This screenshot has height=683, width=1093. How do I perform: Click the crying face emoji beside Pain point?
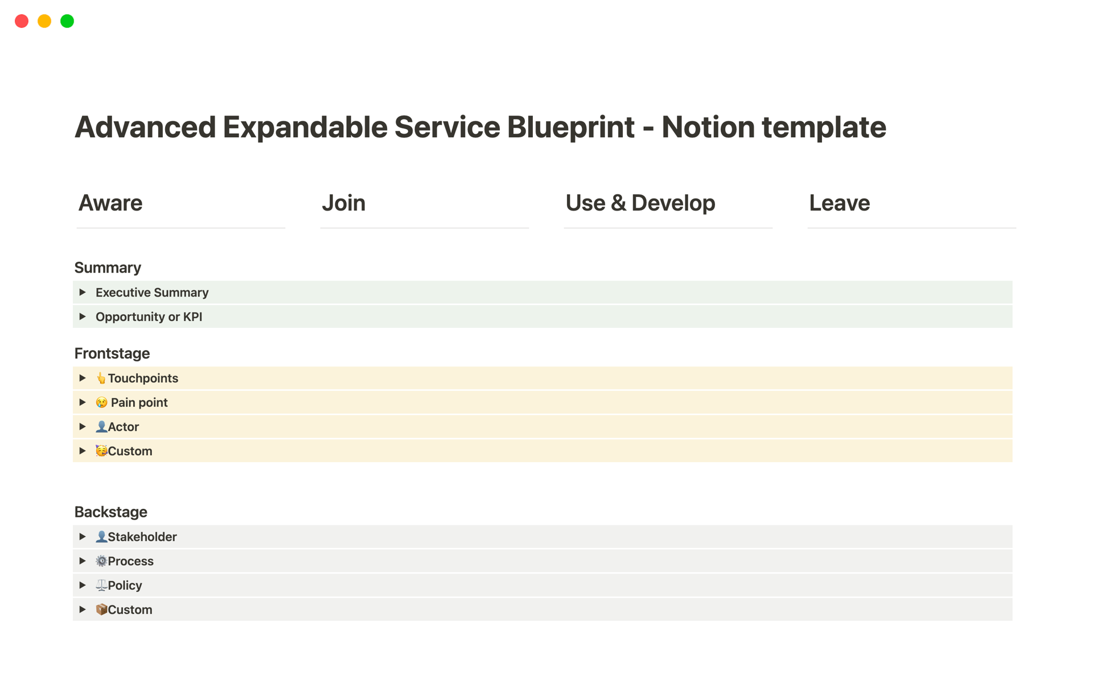click(x=102, y=403)
